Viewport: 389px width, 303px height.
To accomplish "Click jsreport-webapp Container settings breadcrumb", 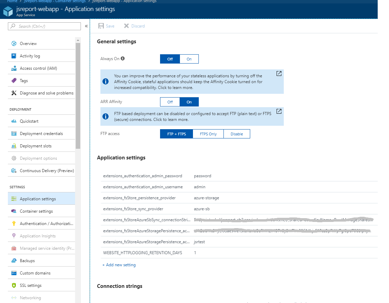I will [x=54, y=1].
